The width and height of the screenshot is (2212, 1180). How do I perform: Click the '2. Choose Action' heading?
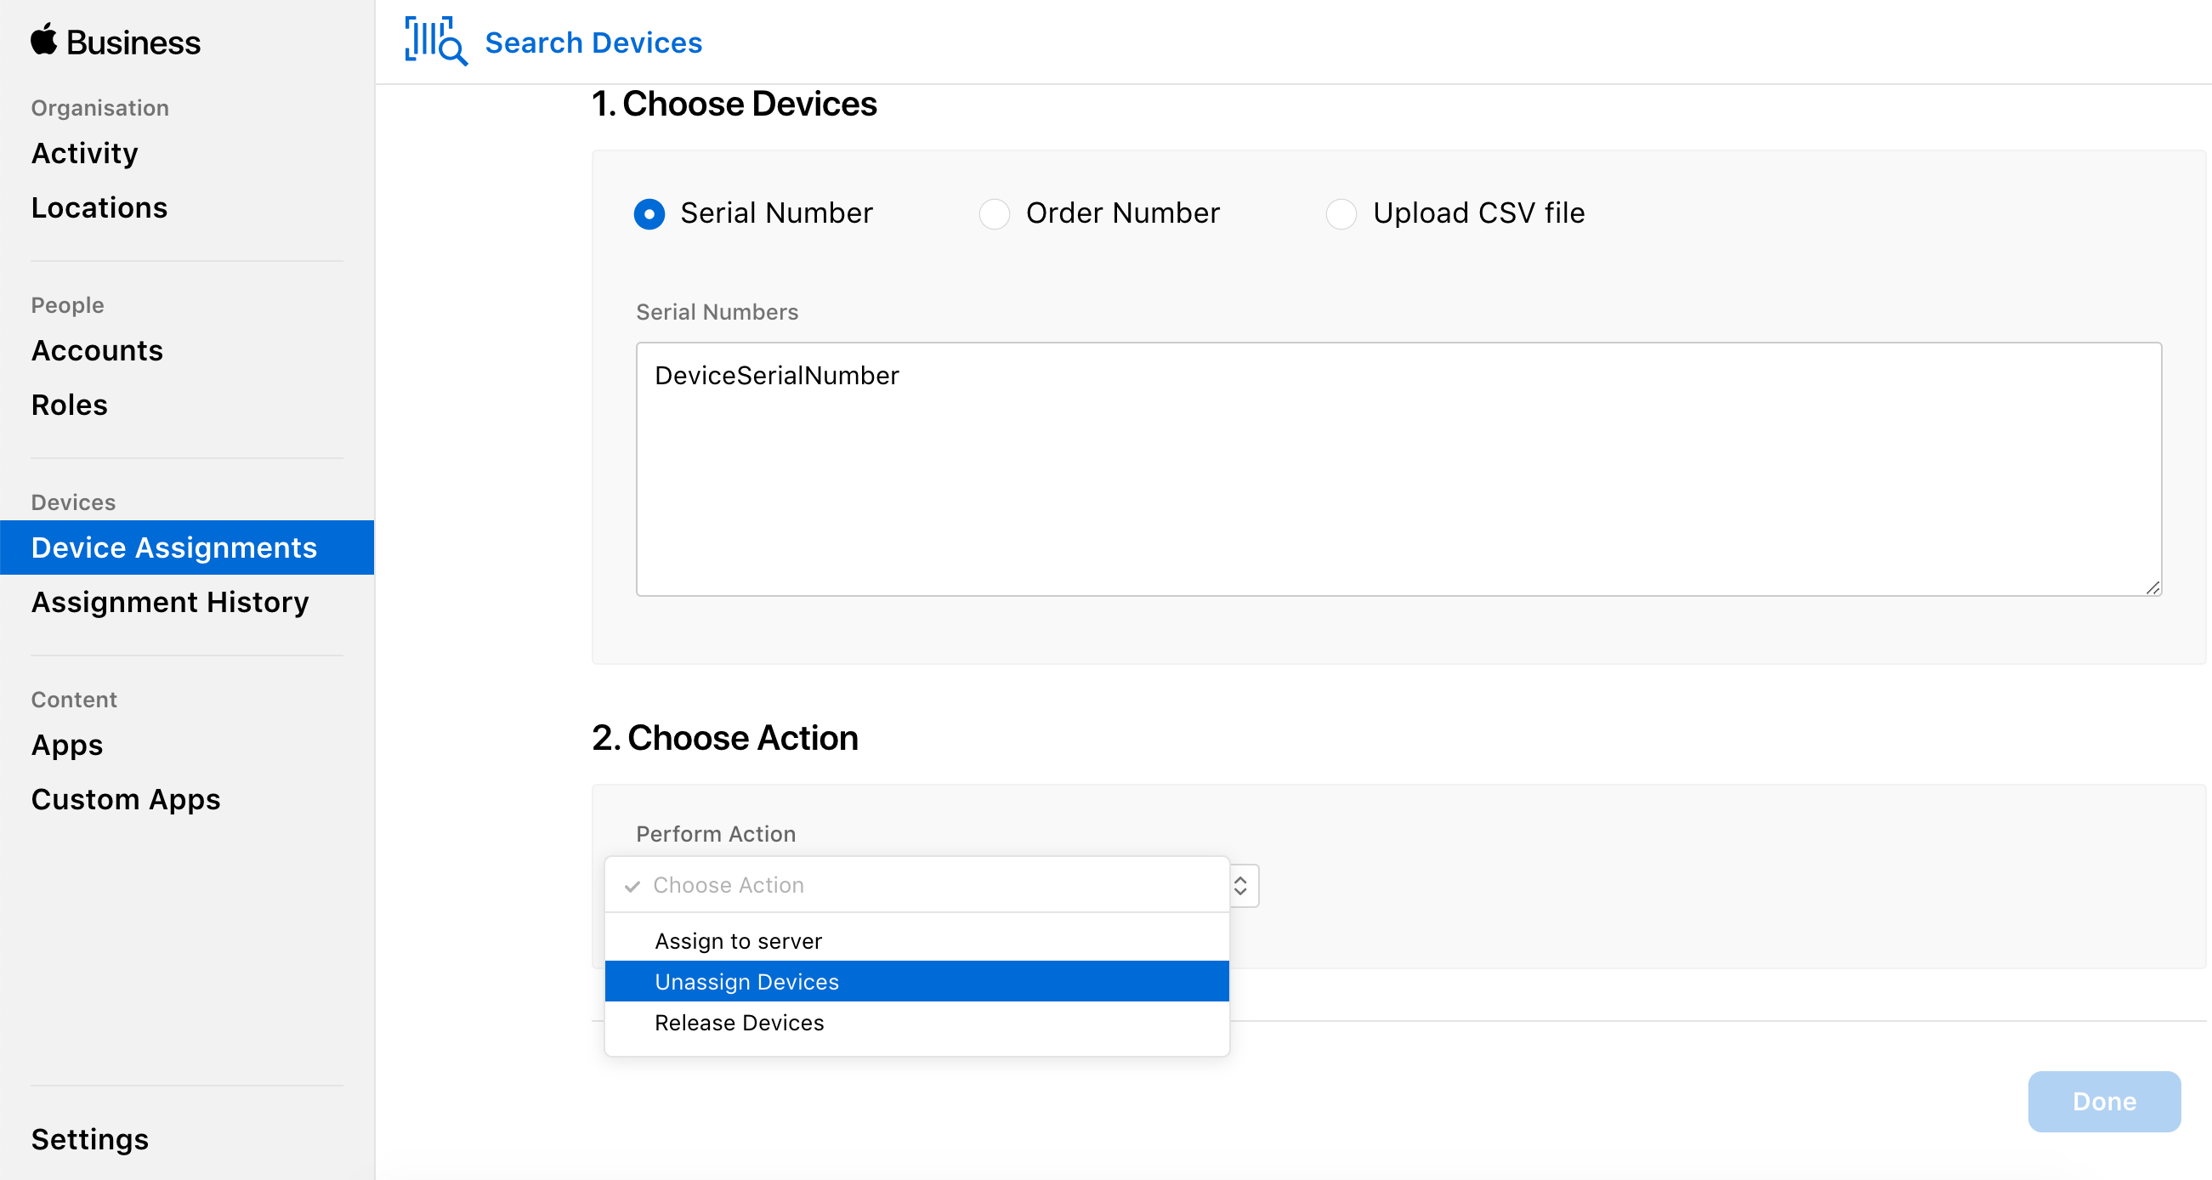coord(725,738)
